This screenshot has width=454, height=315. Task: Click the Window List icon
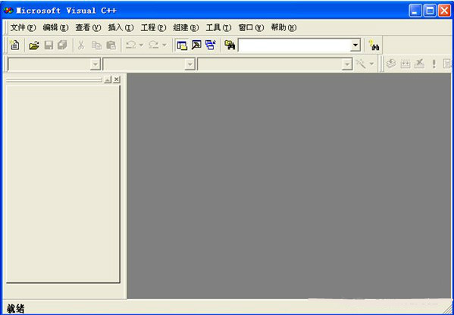pyautogui.click(x=211, y=45)
